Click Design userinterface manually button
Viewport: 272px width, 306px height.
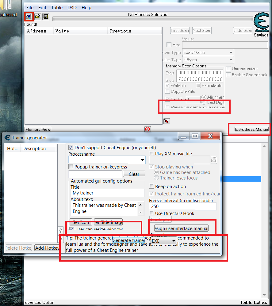coord(181,228)
